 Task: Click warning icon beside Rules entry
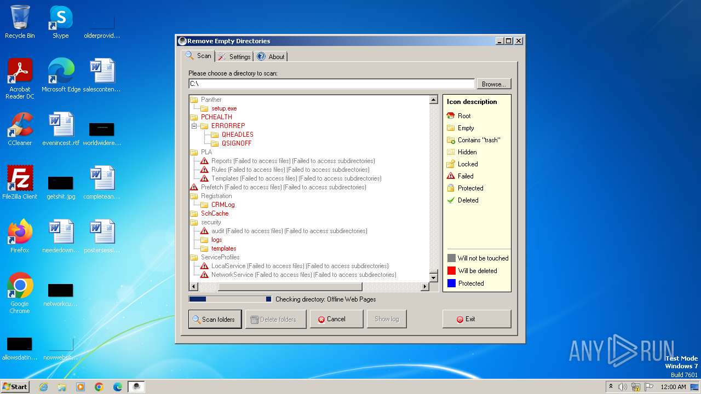pos(204,170)
